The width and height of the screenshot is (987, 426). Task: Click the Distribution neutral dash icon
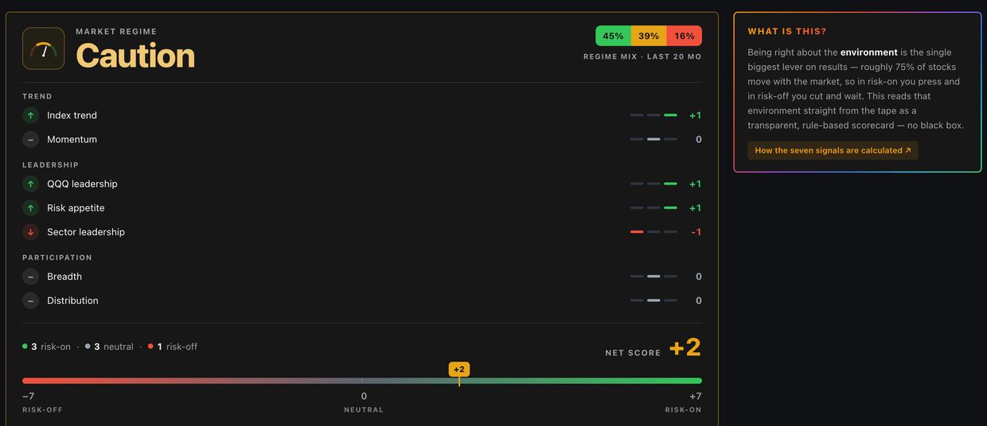[30, 300]
